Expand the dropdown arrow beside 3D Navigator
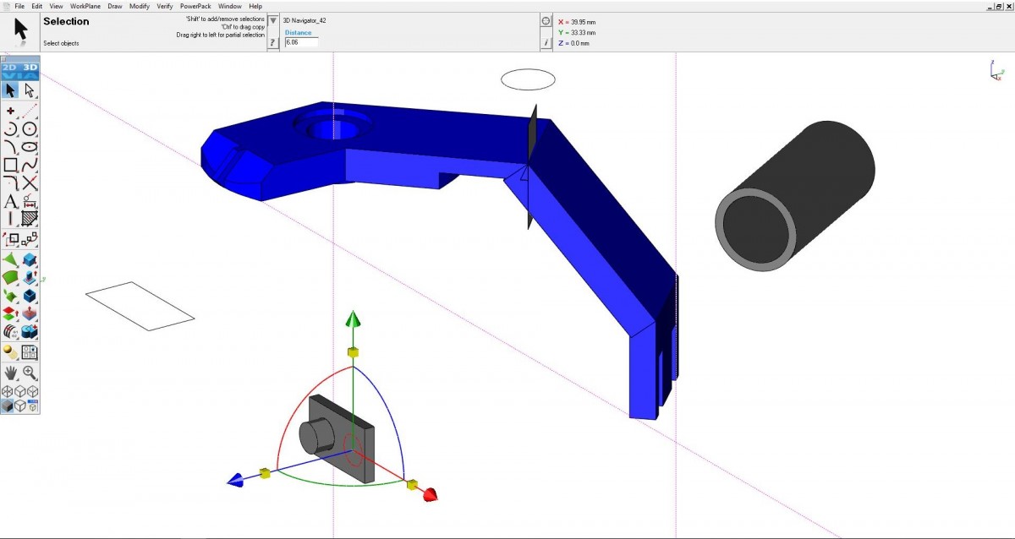Screen dimensions: 1015x539 coord(273,21)
